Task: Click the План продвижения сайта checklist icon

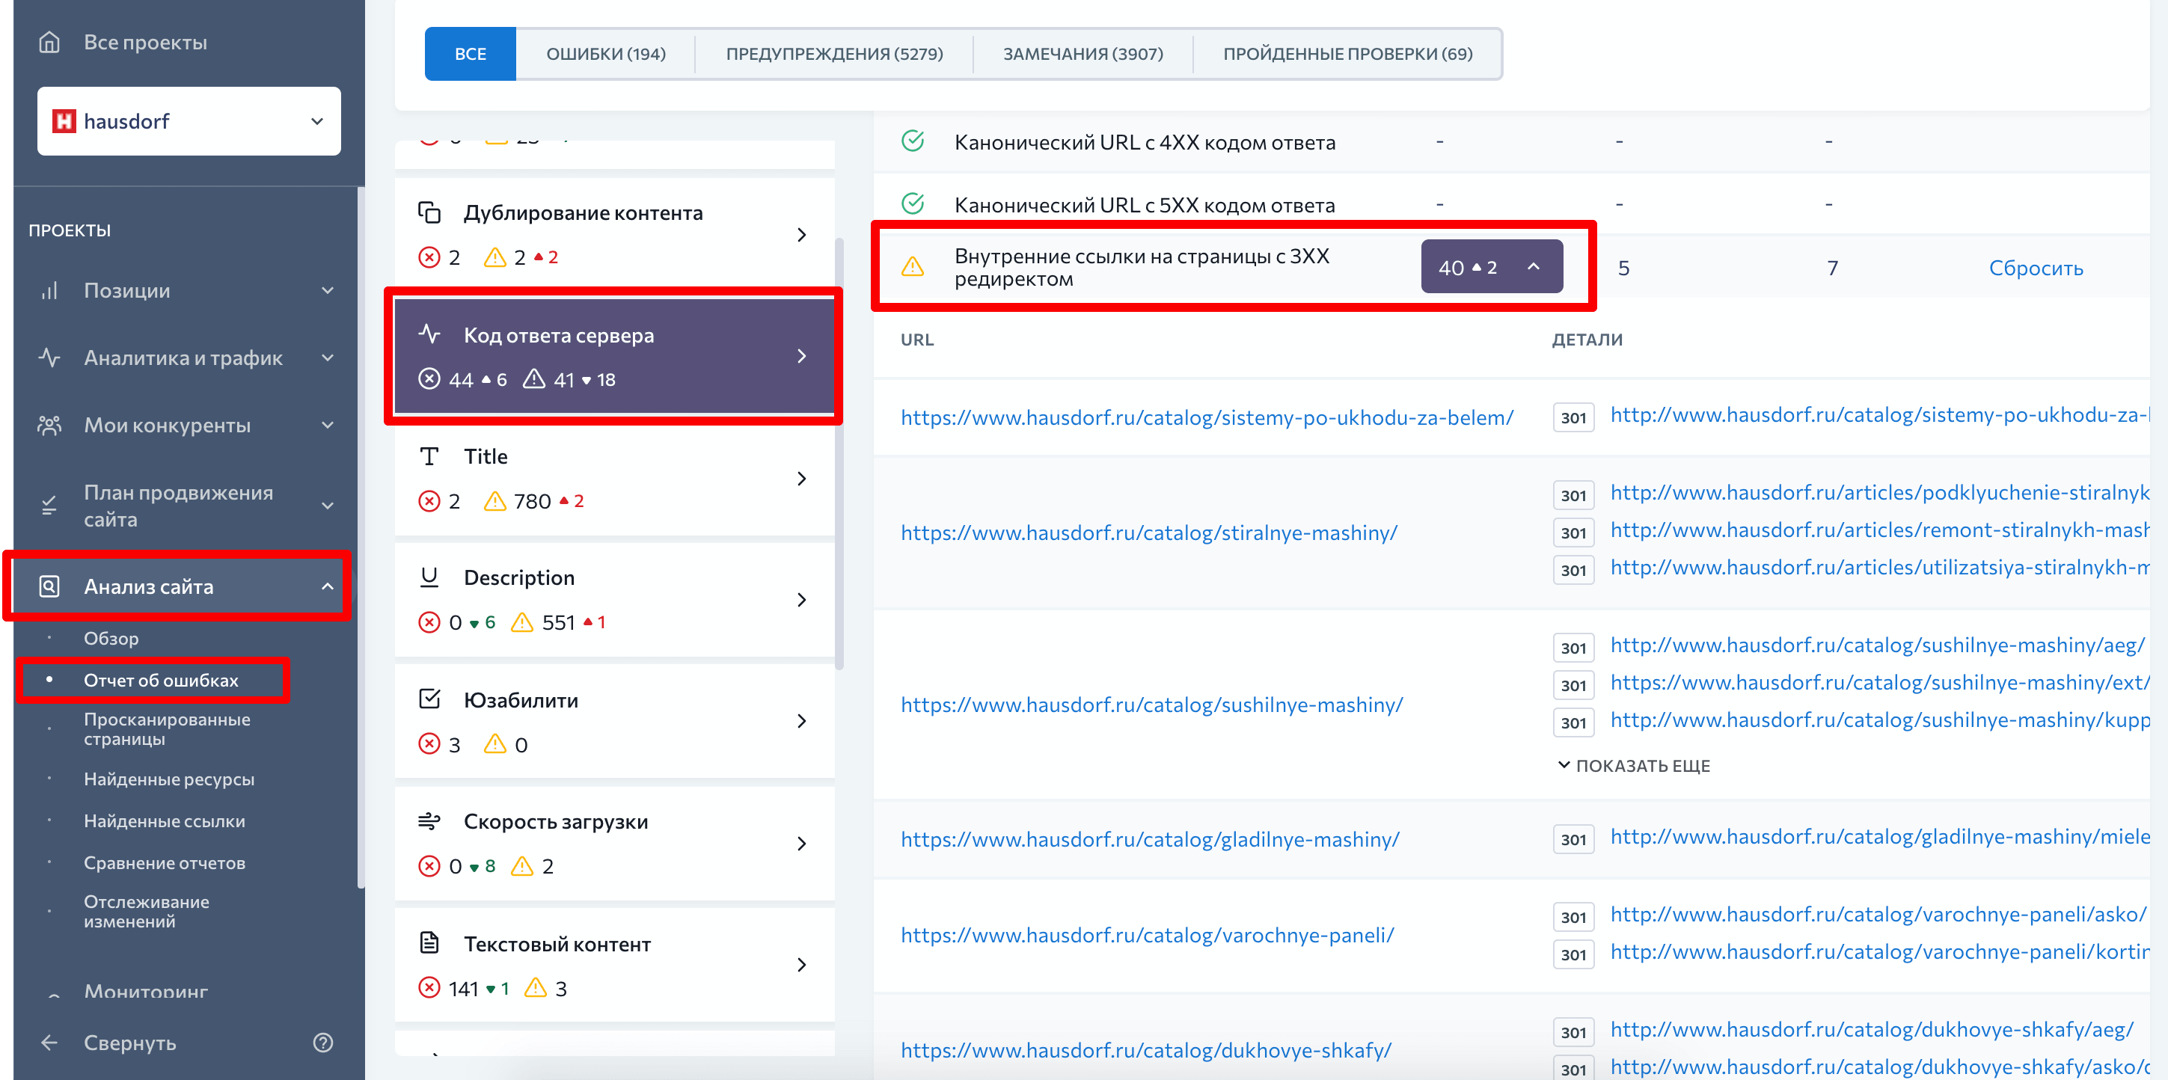Action: (49, 505)
